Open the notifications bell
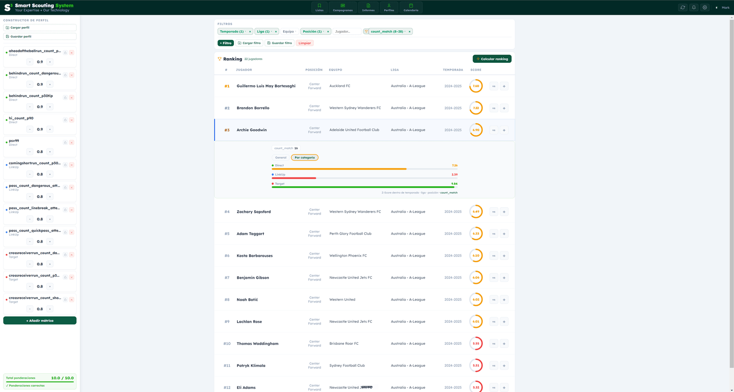The width and height of the screenshot is (734, 392). (694, 7)
